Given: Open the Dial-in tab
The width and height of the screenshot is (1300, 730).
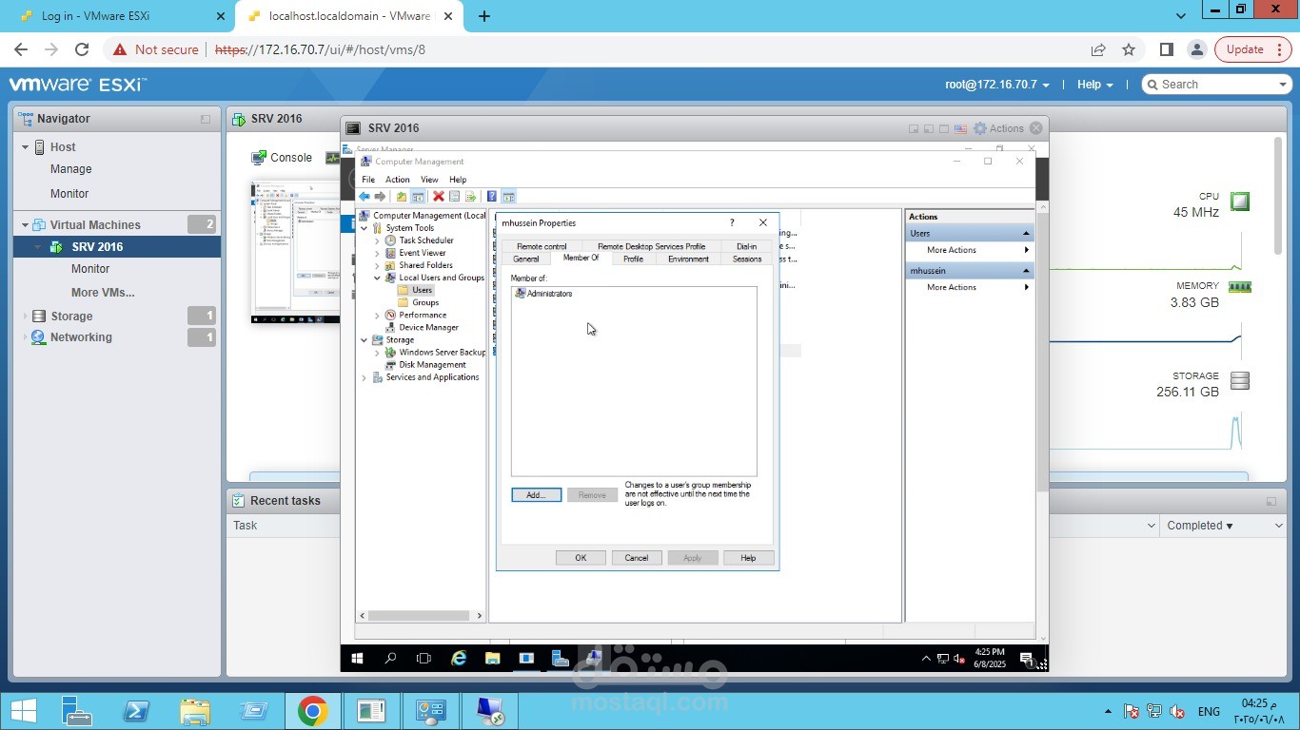Looking at the screenshot, I should click(747, 246).
